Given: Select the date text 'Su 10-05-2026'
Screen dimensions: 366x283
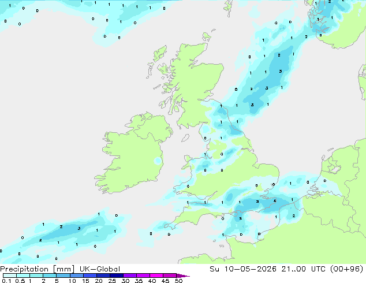Looking at the screenshot, I should pyautogui.click(x=243, y=269).
